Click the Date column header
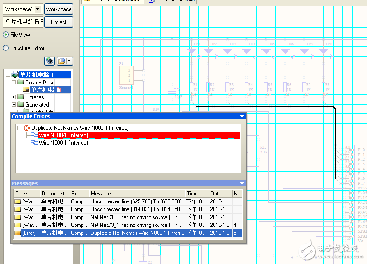The image size is (367, 264). (x=220, y=194)
